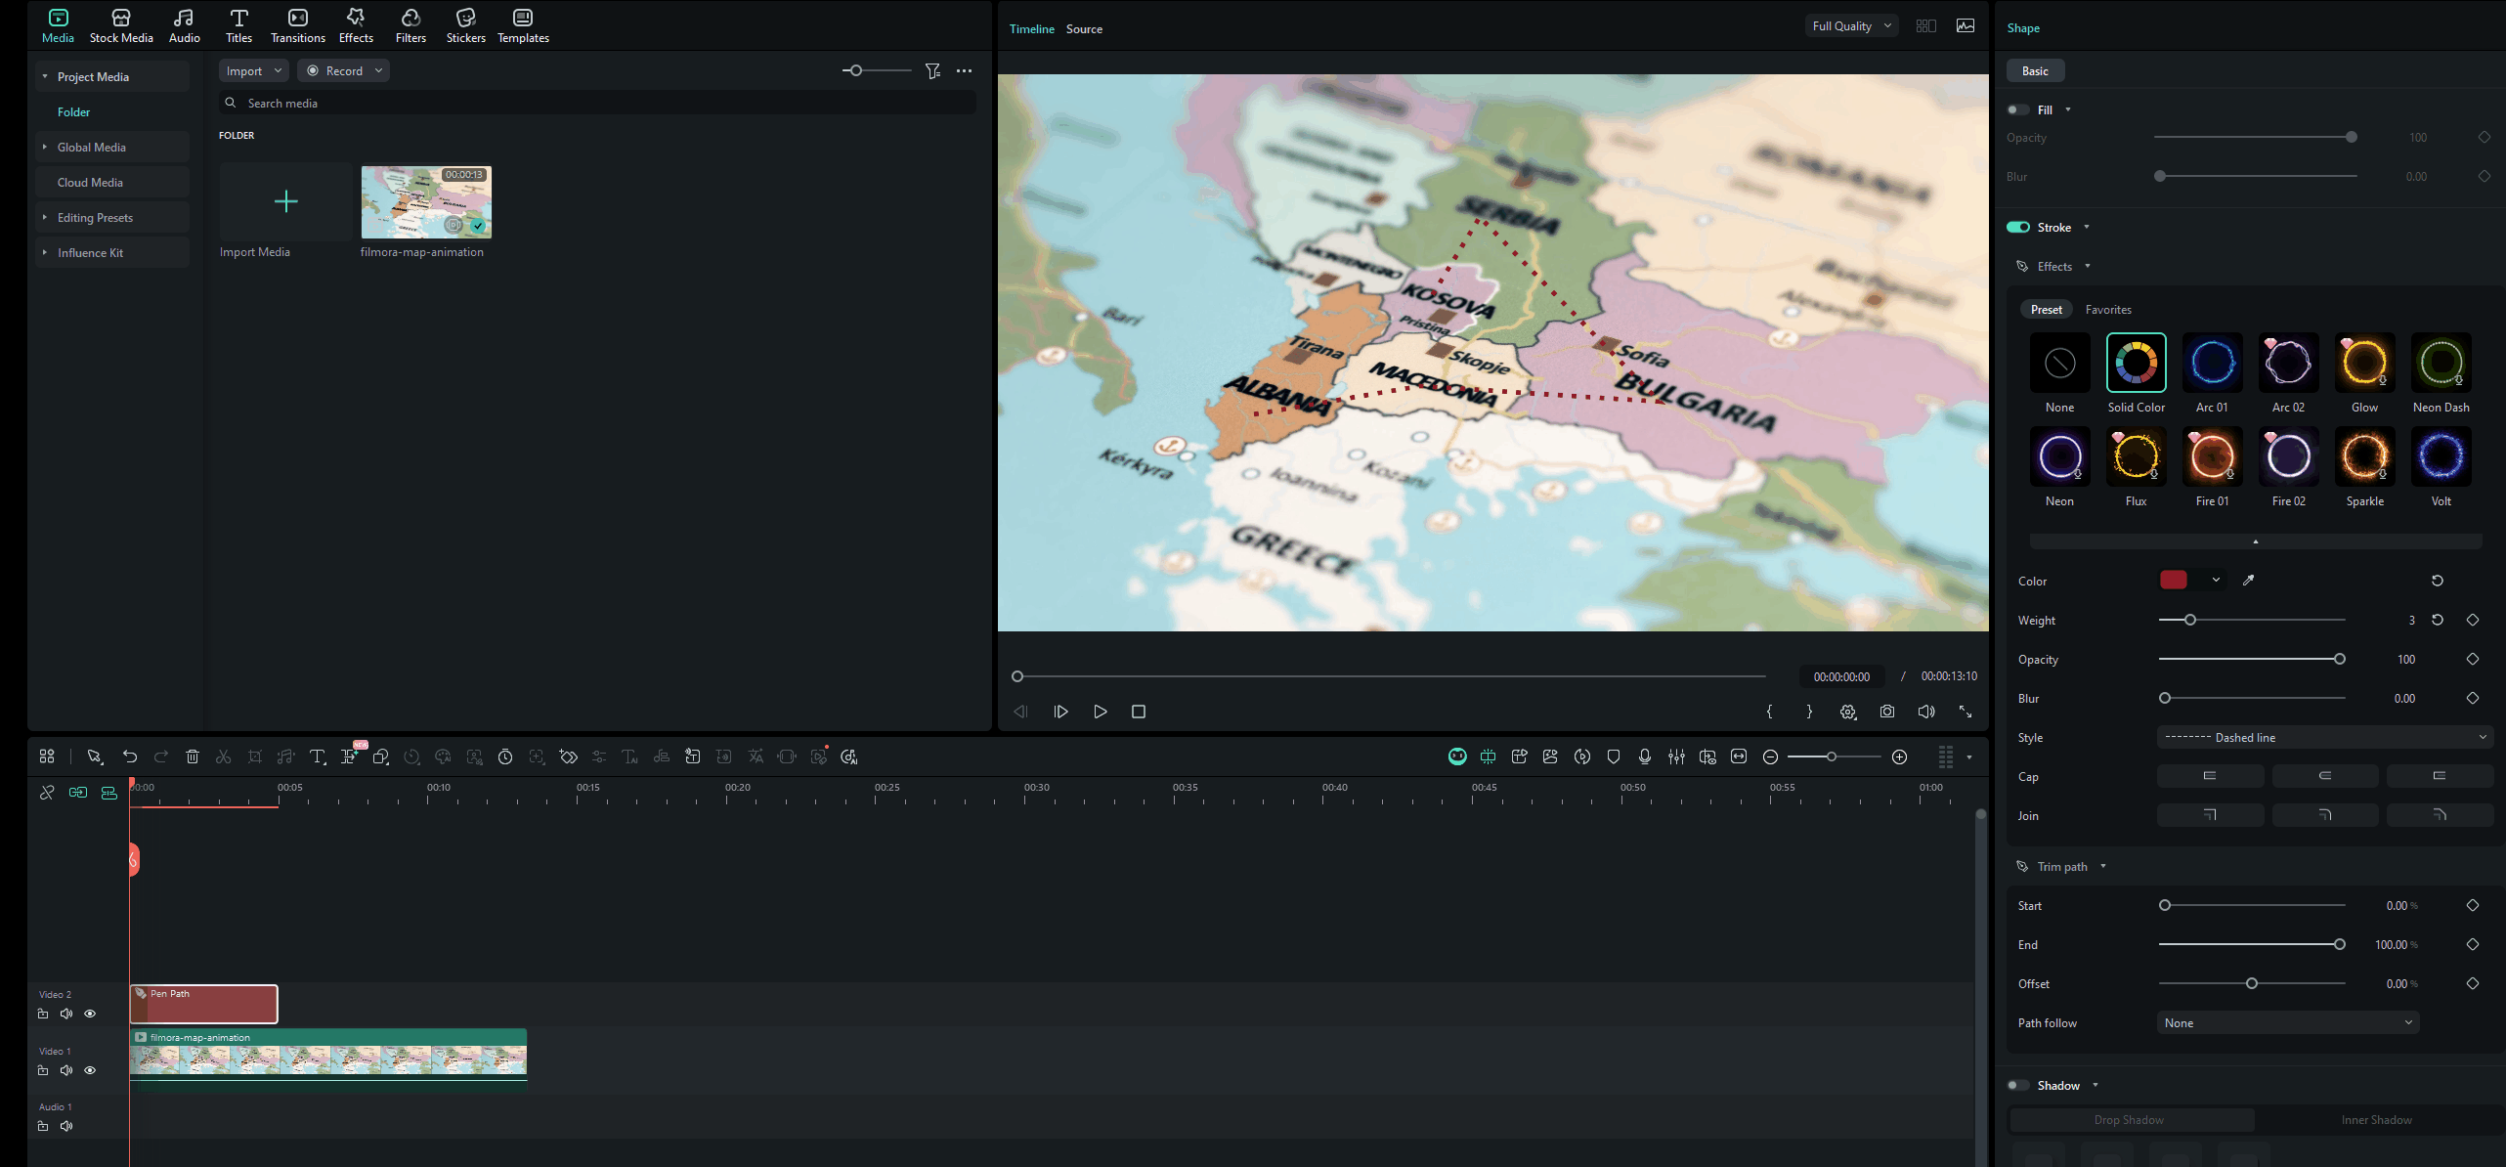The image size is (2506, 1167).
Task: Click the red stroke color swatch
Action: click(2174, 581)
